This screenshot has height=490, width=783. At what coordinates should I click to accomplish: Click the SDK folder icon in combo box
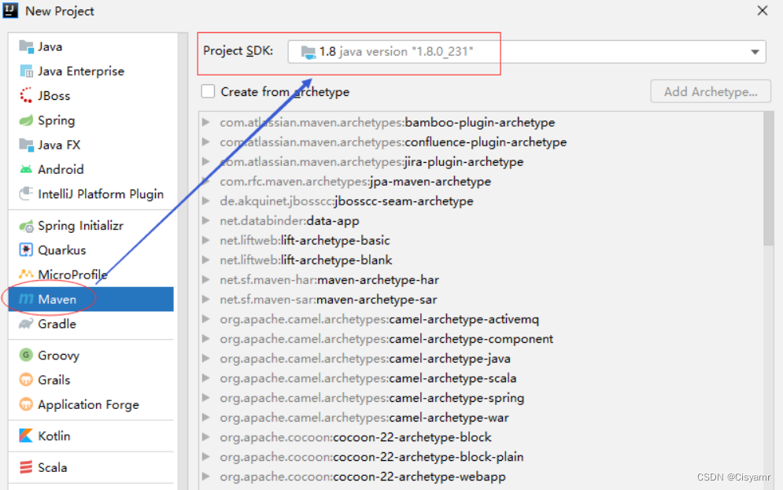(308, 52)
